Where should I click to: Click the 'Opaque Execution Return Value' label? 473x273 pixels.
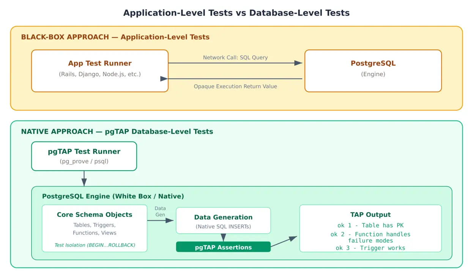(235, 86)
